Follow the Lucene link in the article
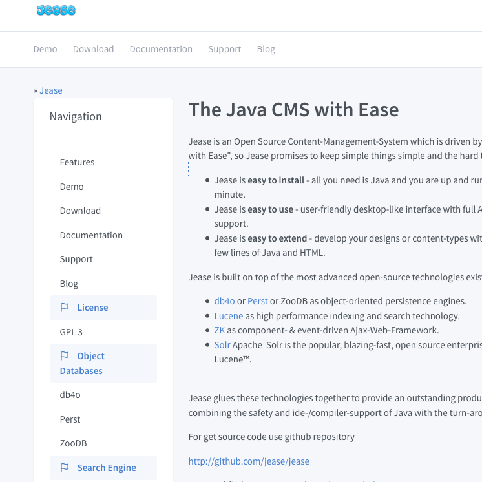This screenshot has height=482, width=482. (229, 316)
